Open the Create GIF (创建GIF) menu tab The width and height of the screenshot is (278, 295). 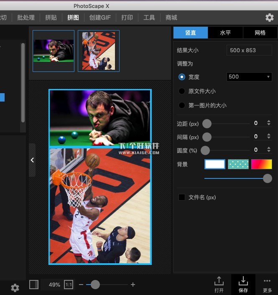tap(100, 18)
